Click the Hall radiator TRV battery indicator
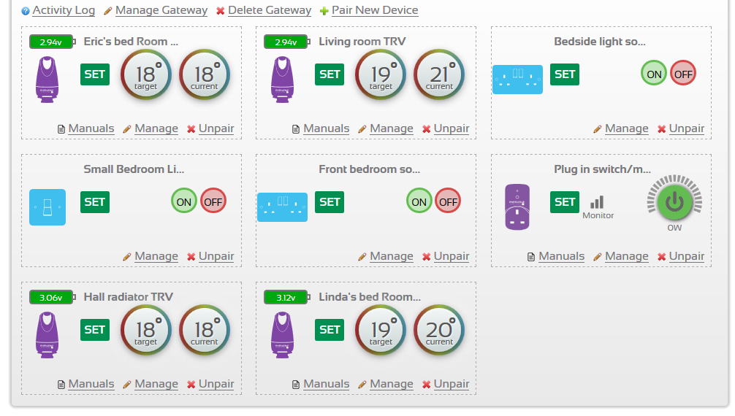 pos(51,297)
